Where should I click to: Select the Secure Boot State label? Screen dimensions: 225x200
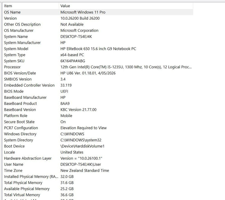point(19,122)
